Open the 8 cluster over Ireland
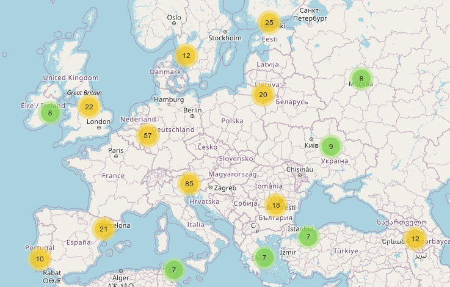 [50, 113]
